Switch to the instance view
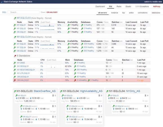Image resolution: width=163 pixels, height=127 pixels. 114,13
